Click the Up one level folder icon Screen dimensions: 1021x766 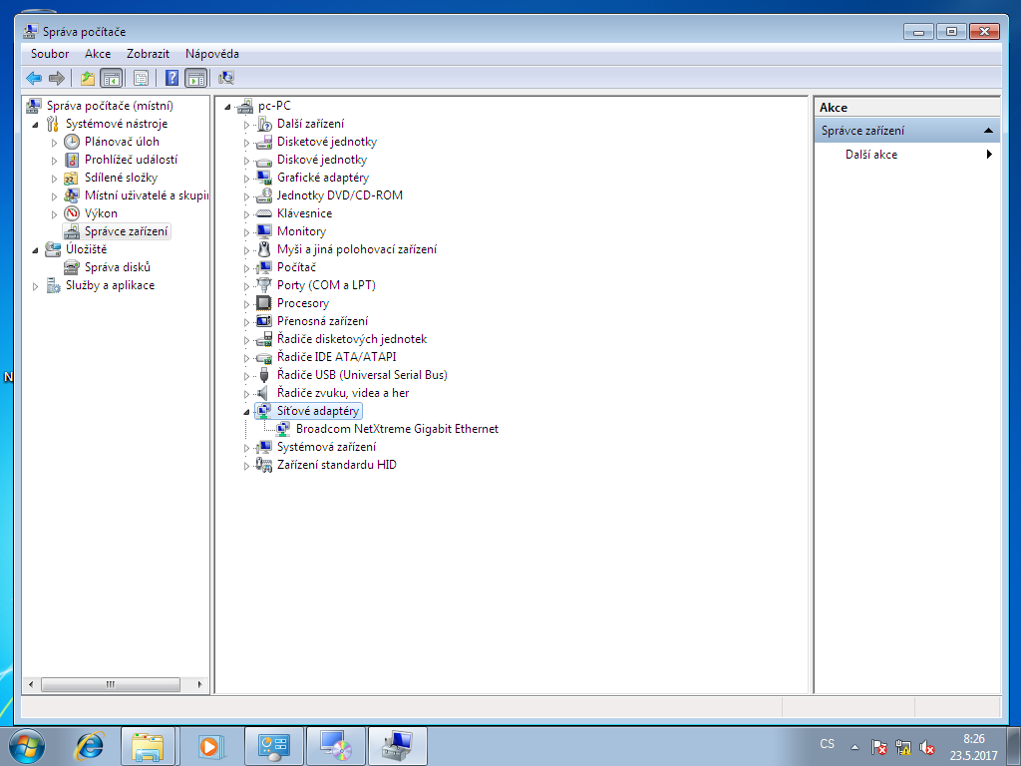point(88,78)
